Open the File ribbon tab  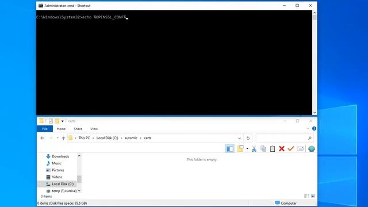pyautogui.click(x=45, y=129)
